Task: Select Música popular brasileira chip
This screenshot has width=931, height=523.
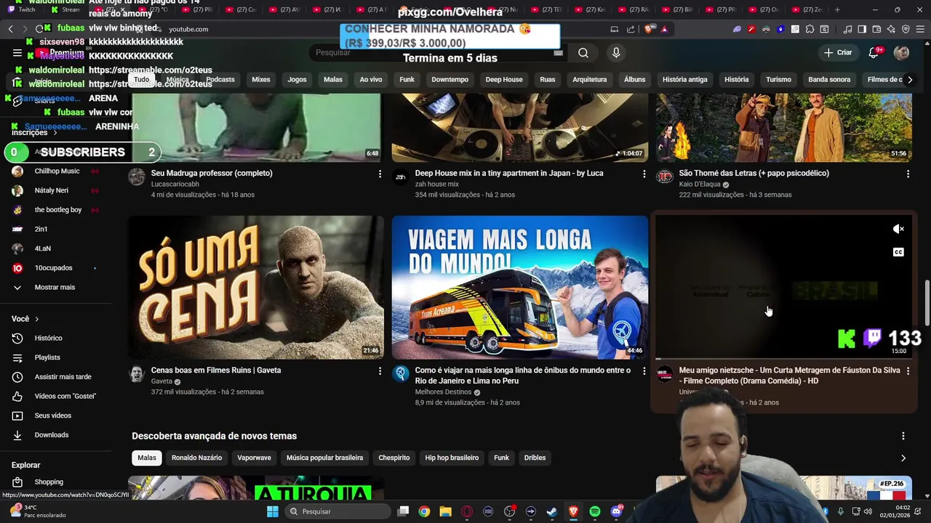Action: (x=324, y=458)
